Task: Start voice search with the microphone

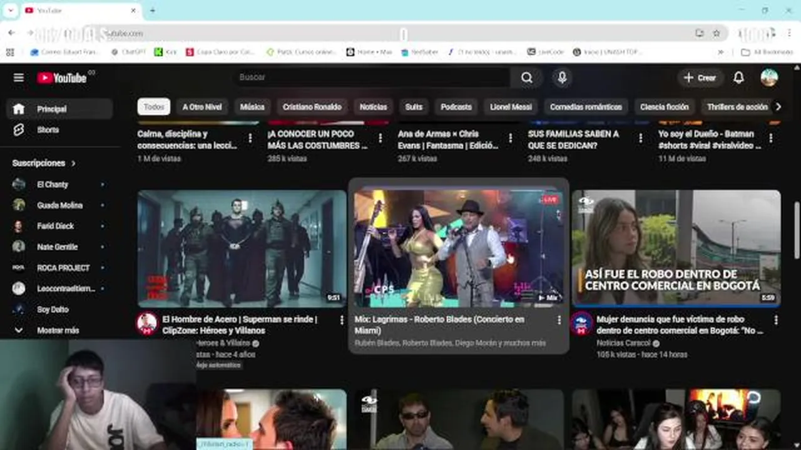Action: click(562, 77)
